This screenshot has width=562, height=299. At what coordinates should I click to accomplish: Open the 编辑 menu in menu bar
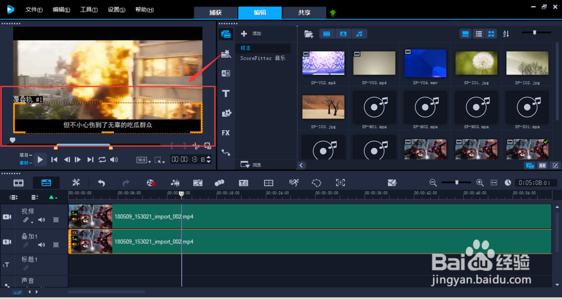point(61,10)
